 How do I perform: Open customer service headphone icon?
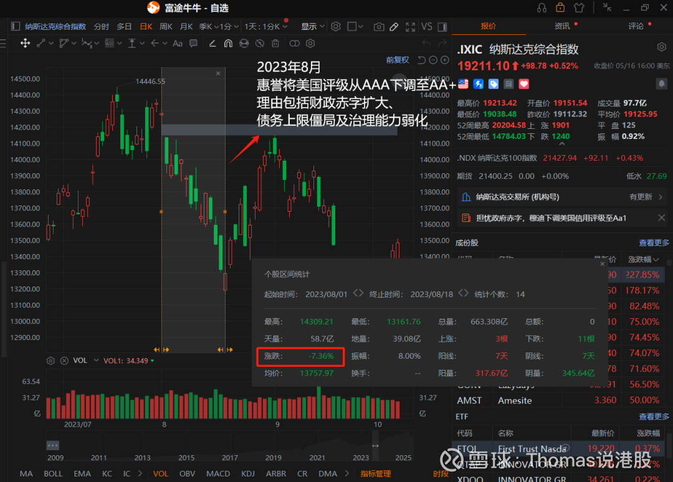[x=542, y=7]
